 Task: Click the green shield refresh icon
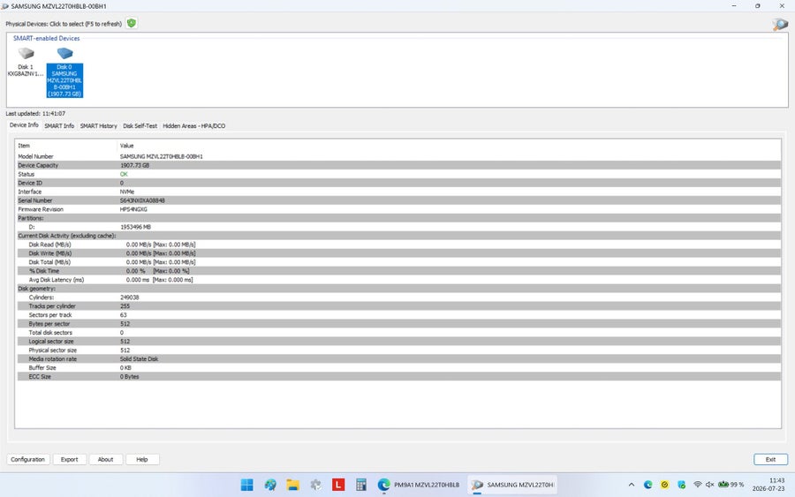[x=132, y=23]
